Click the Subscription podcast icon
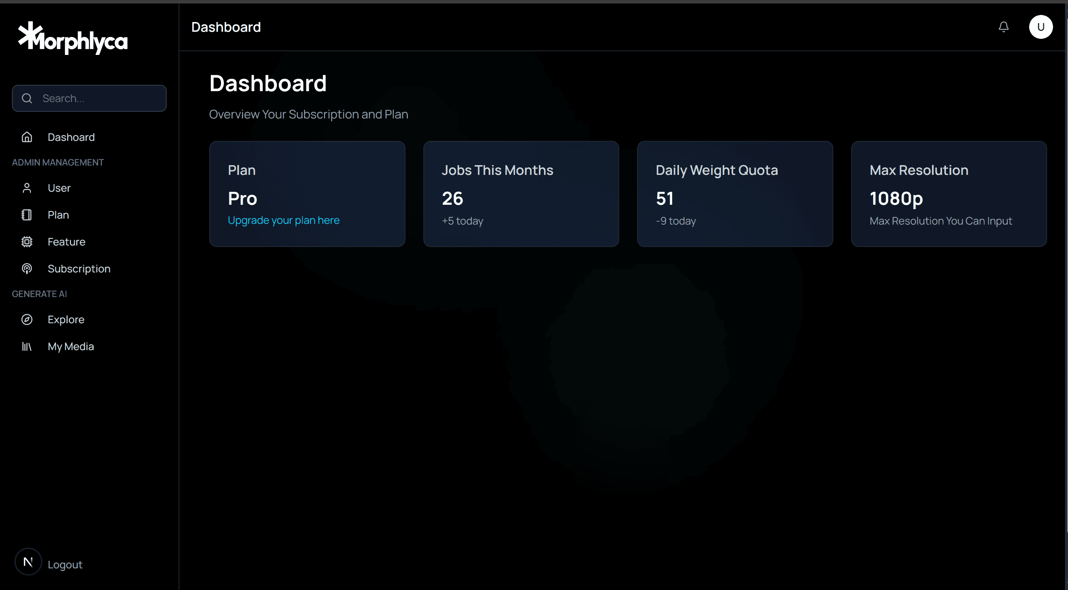 coord(27,269)
